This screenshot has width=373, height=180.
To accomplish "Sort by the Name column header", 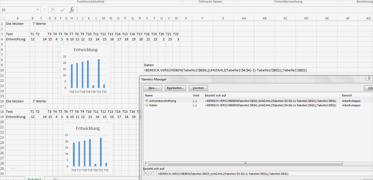I will point(167,95).
